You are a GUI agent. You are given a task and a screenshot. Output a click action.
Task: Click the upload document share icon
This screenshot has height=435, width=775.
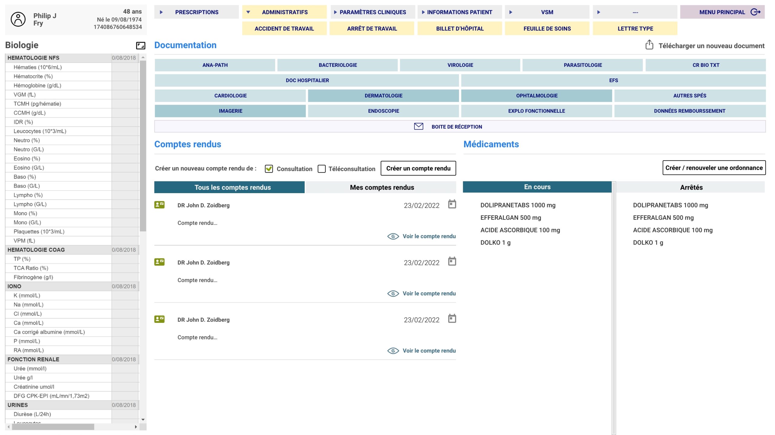click(649, 45)
